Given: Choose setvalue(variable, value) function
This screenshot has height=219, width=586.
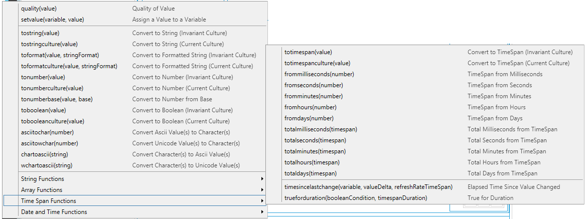Looking at the screenshot, I should tap(52, 20).
